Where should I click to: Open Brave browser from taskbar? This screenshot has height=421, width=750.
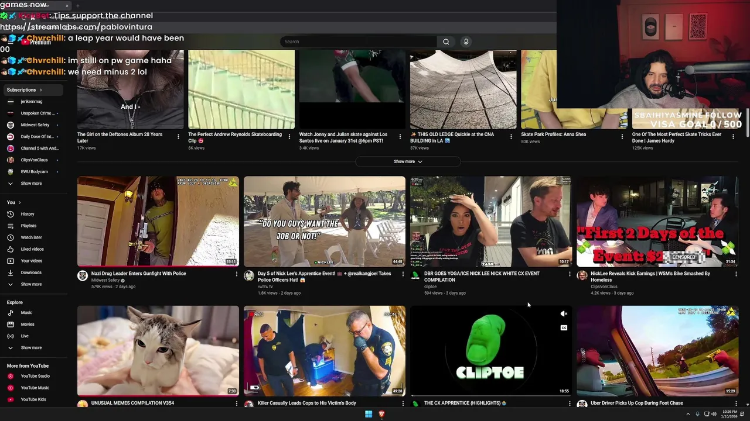381,414
